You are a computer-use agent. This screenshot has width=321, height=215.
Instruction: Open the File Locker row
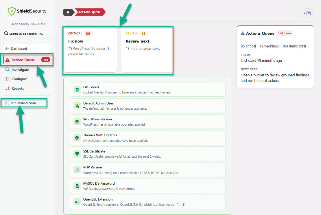[x=147, y=89]
